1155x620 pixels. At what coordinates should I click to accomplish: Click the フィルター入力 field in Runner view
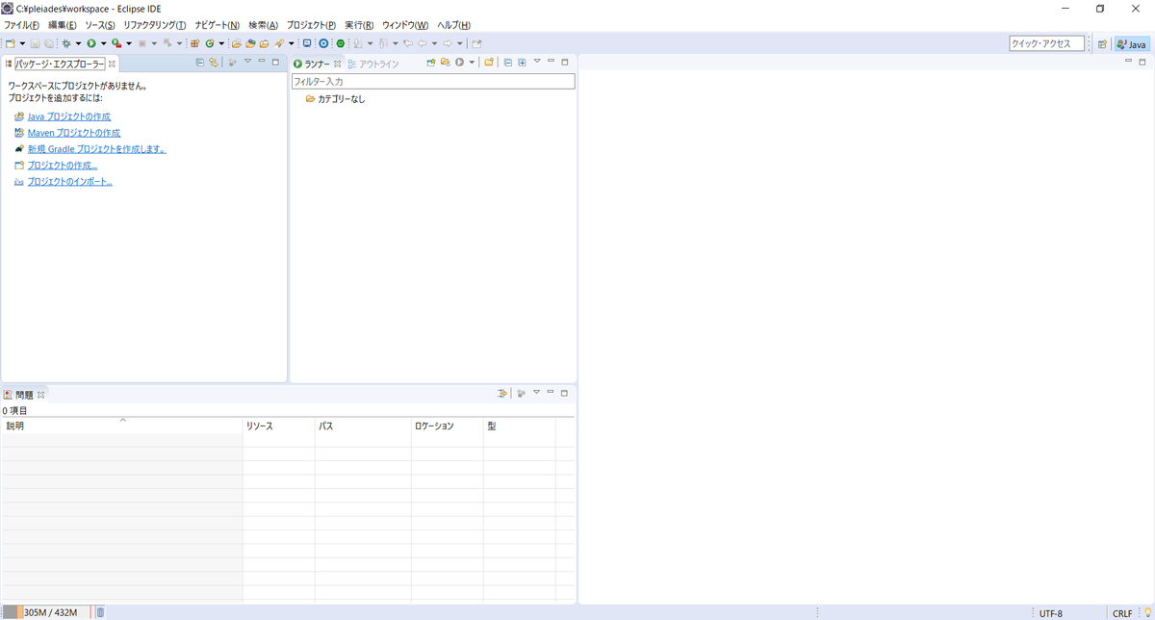[433, 81]
